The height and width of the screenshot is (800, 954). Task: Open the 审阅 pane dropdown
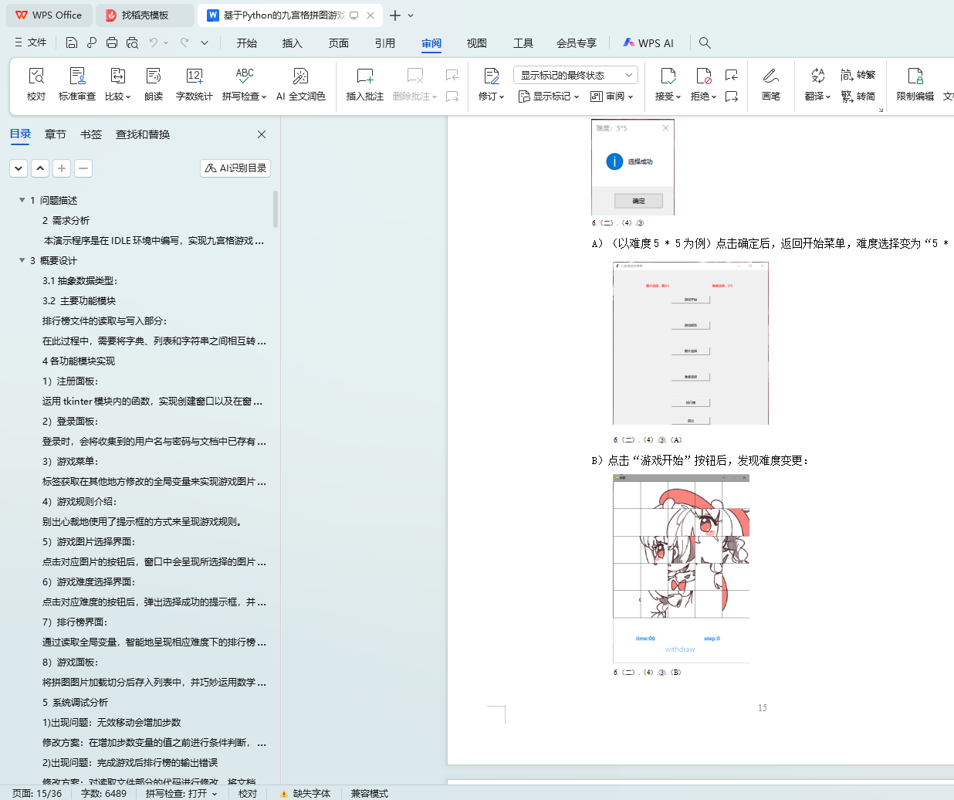612,97
